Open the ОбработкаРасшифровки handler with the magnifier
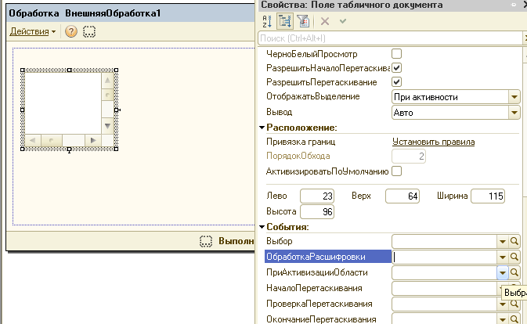 (514, 257)
